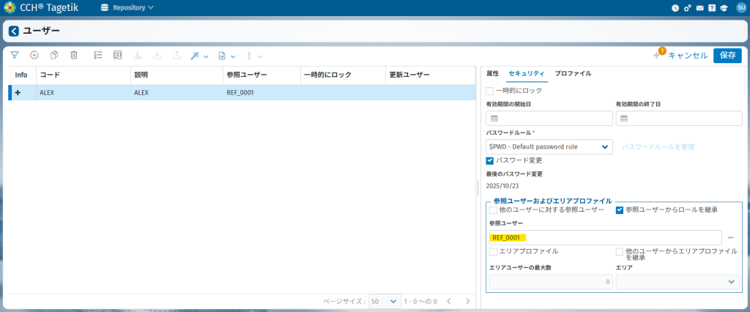The image size is (750, 312).
Task: Uncheck the パスワード変更 checkbox
Action: (x=490, y=160)
